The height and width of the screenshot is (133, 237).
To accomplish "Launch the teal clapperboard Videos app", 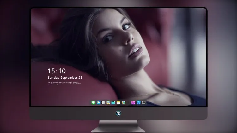I will tap(113, 103).
